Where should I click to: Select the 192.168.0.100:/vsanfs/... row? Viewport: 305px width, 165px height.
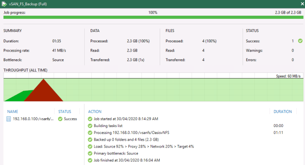point(42,119)
